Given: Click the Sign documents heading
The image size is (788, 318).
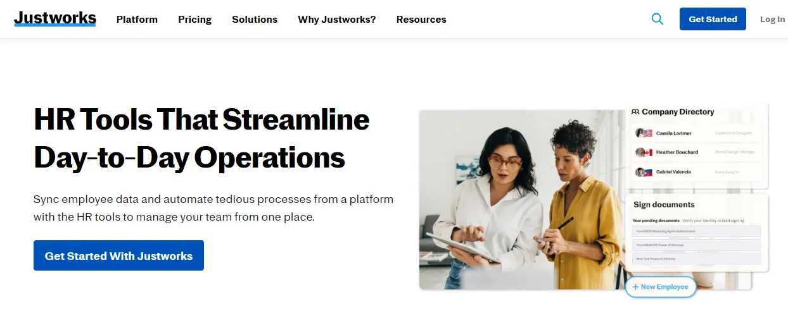Looking at the screenshot, I should coord(664,205).
